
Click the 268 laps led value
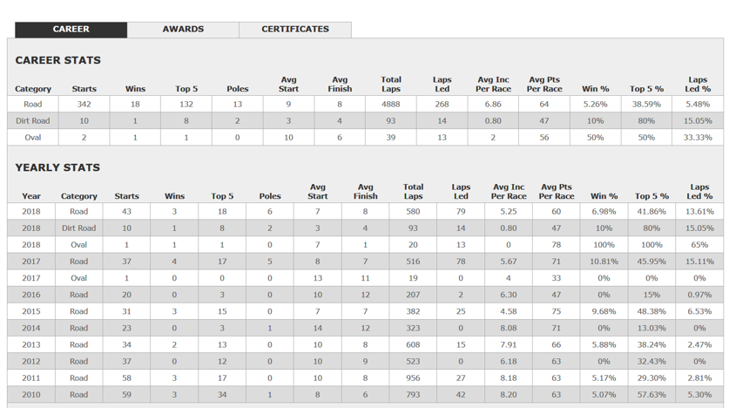click(x=442, y=105)
